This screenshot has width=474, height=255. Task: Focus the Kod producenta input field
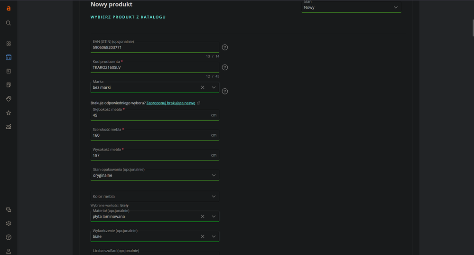pos(155,67)
